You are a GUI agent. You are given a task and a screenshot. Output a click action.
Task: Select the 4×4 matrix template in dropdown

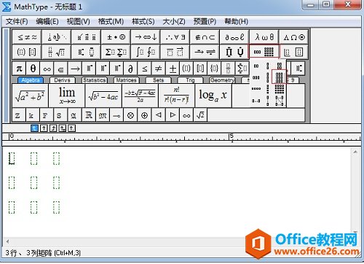click(x=279, y=89)
